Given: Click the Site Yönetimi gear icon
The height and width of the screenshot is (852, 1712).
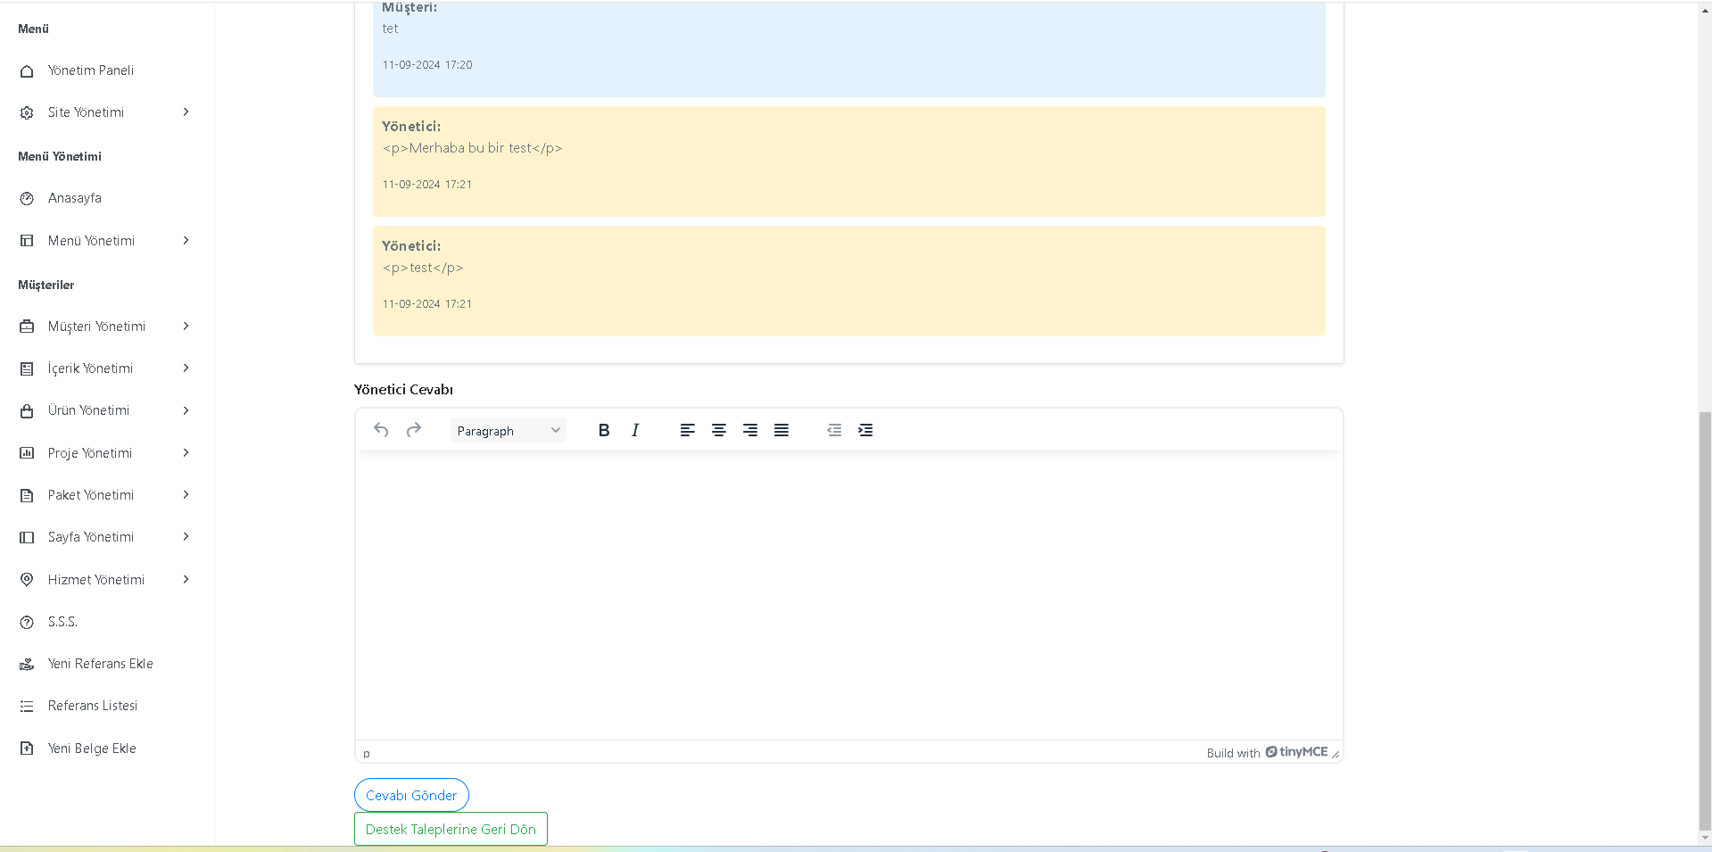Looking at the screenshot, I should click(27, 112).
